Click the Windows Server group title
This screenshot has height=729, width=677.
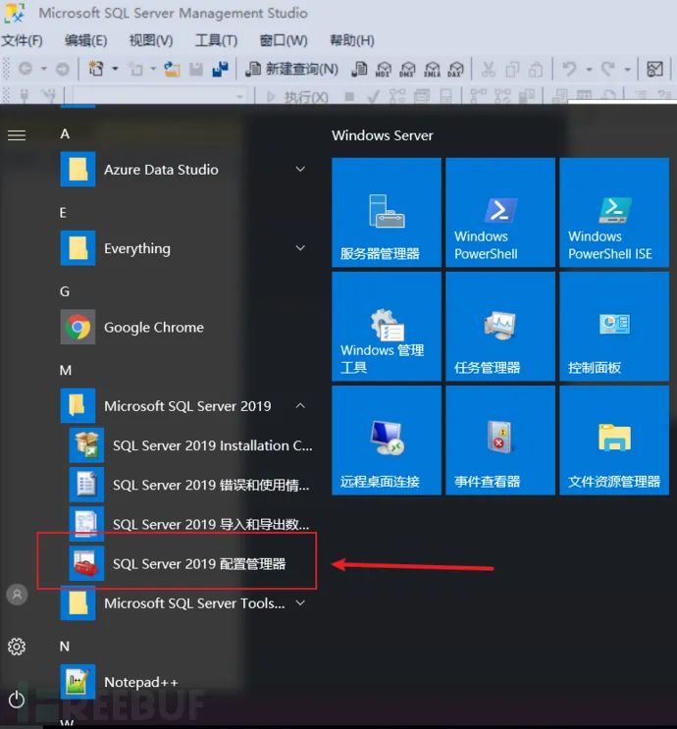click(383, 135)
